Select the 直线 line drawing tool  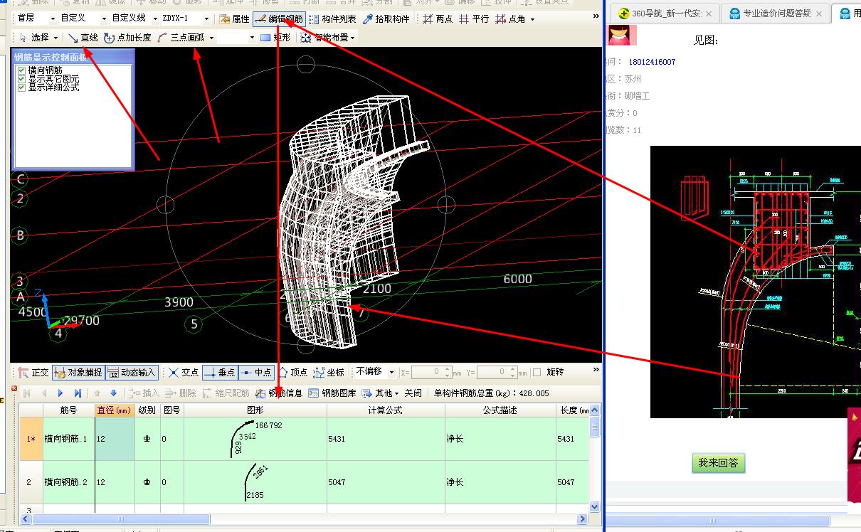tap(83, 38)
